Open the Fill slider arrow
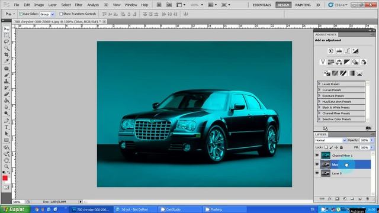This screenshot has width=379, height=213. (x=372, y=147)
